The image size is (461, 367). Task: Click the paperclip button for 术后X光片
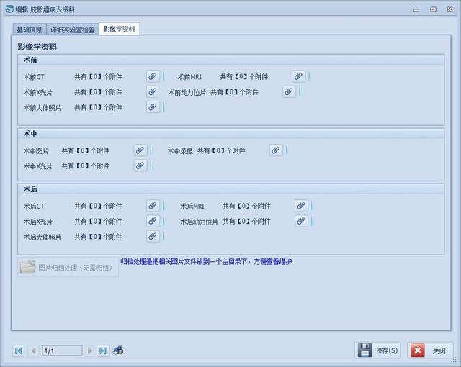click(153, 221)
